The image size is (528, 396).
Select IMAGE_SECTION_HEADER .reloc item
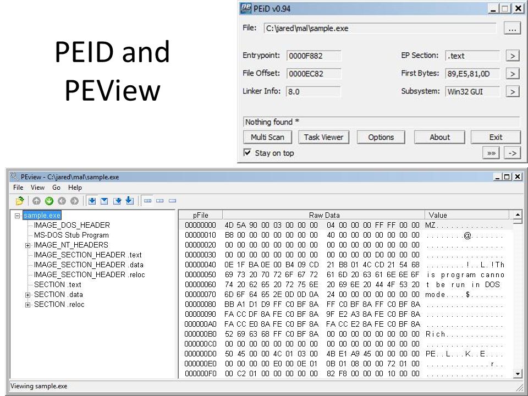90,274
